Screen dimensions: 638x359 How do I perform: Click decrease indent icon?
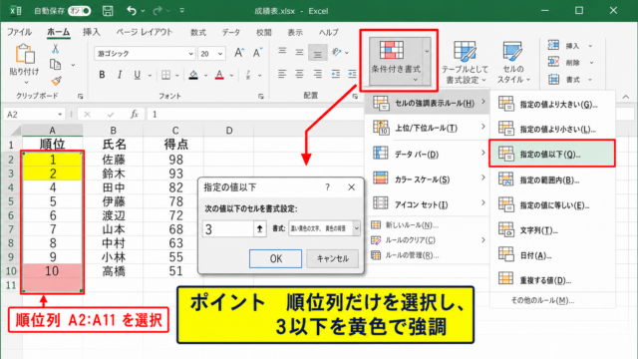(336, 74)
